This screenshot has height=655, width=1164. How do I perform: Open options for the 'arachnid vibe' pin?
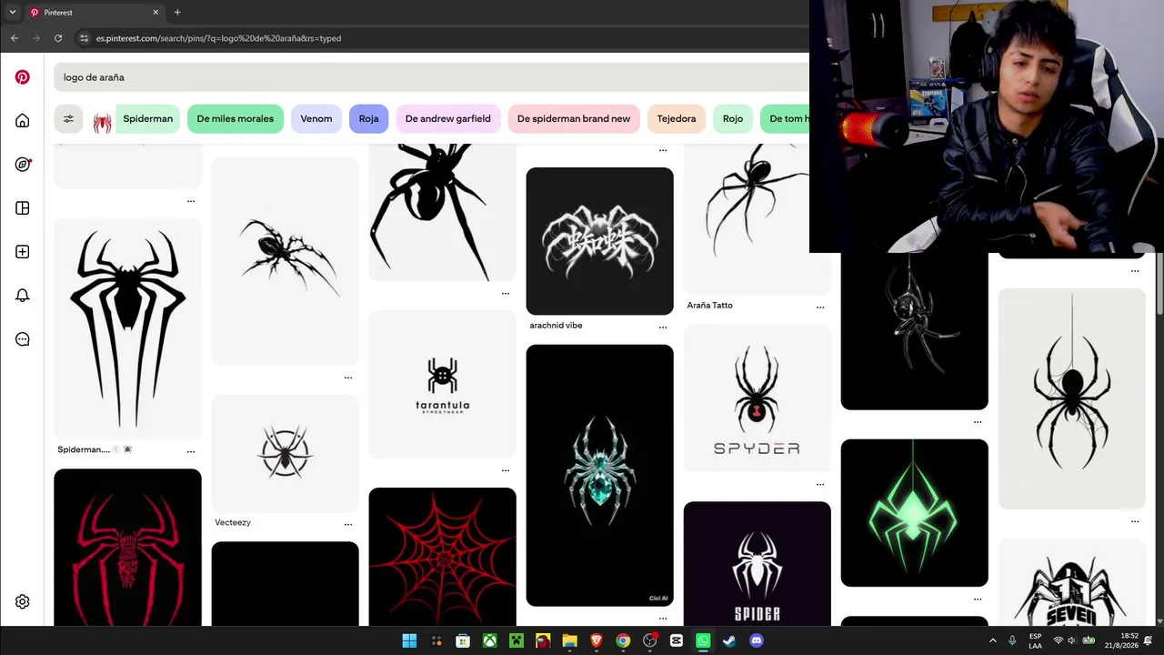click(663, 326)
